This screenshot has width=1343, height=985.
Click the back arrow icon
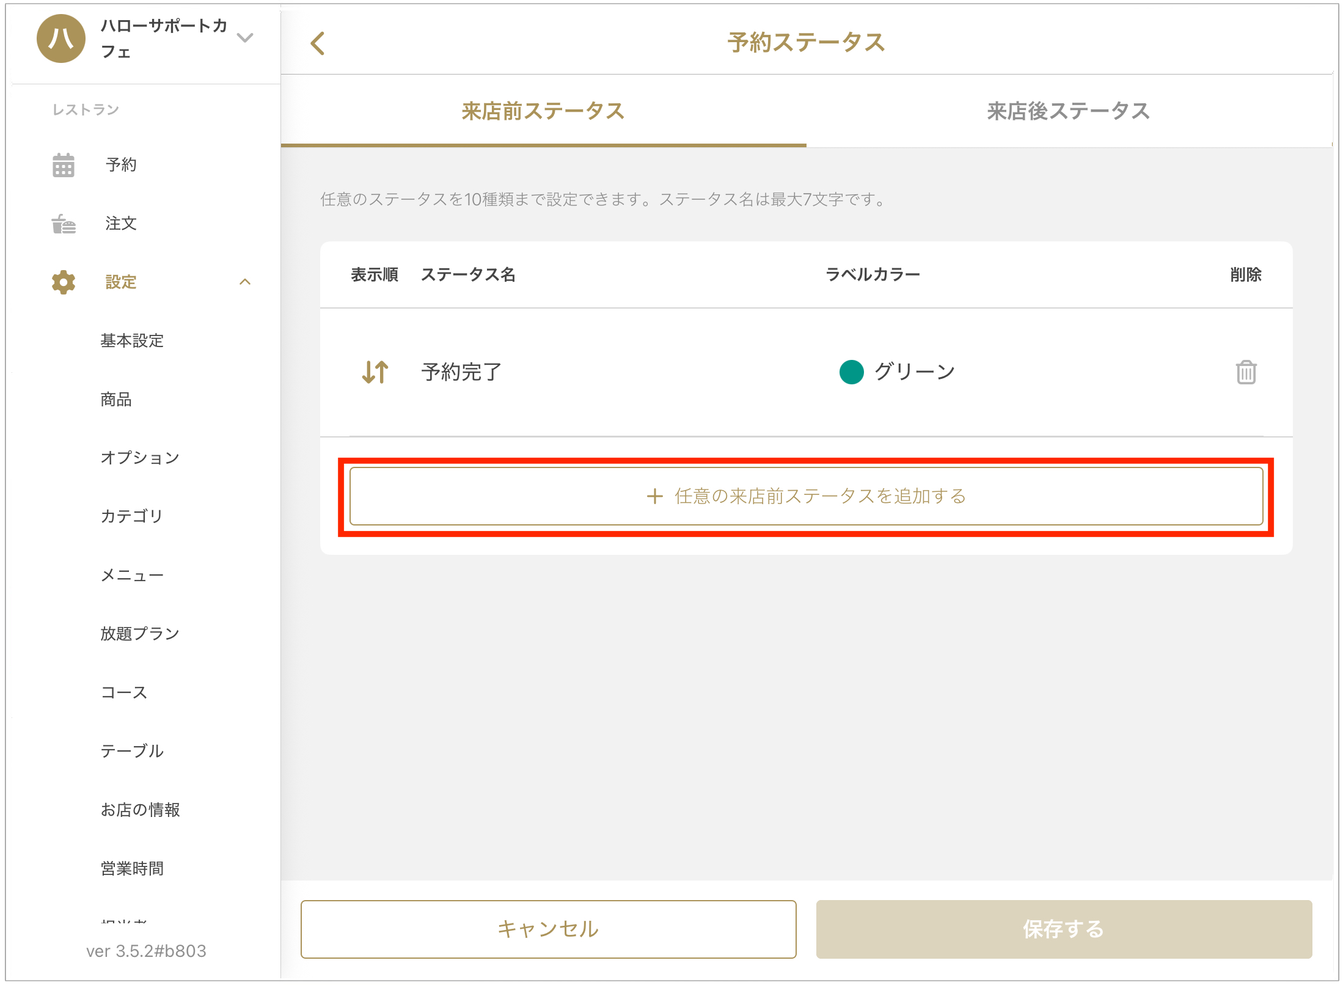tap(318, 43)
